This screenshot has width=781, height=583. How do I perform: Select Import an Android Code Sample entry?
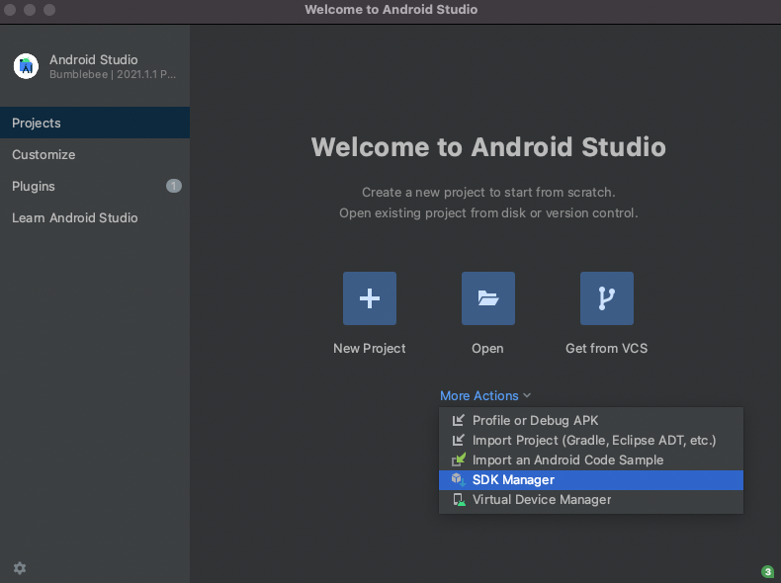(x=591, y=460)
